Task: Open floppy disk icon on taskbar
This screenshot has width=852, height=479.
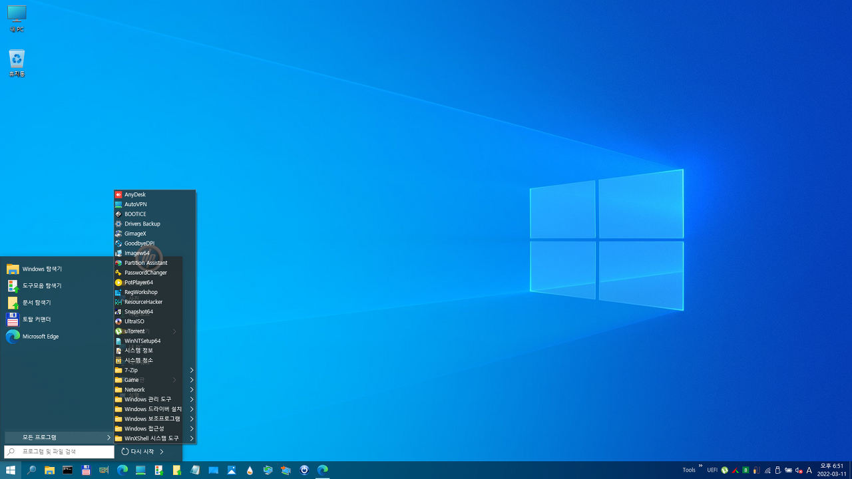Action: [x=86, y=470]
